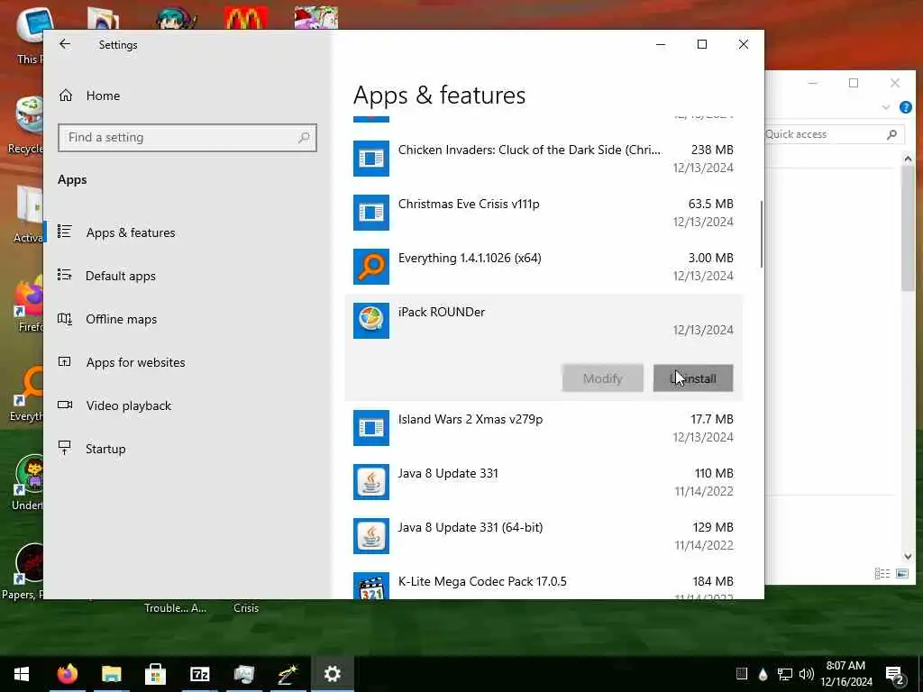The height and width of the screenshot is (692, 923).
Task: Open Firefox from the taskbar
Action: point(67,674)
